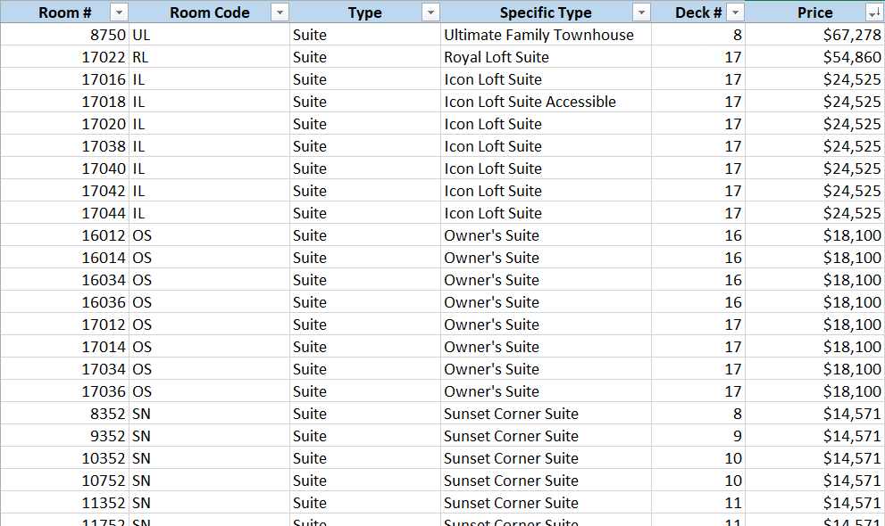Select room number cell 17038
The height and width of the screenshot is (526, 885).
point(65,146)
